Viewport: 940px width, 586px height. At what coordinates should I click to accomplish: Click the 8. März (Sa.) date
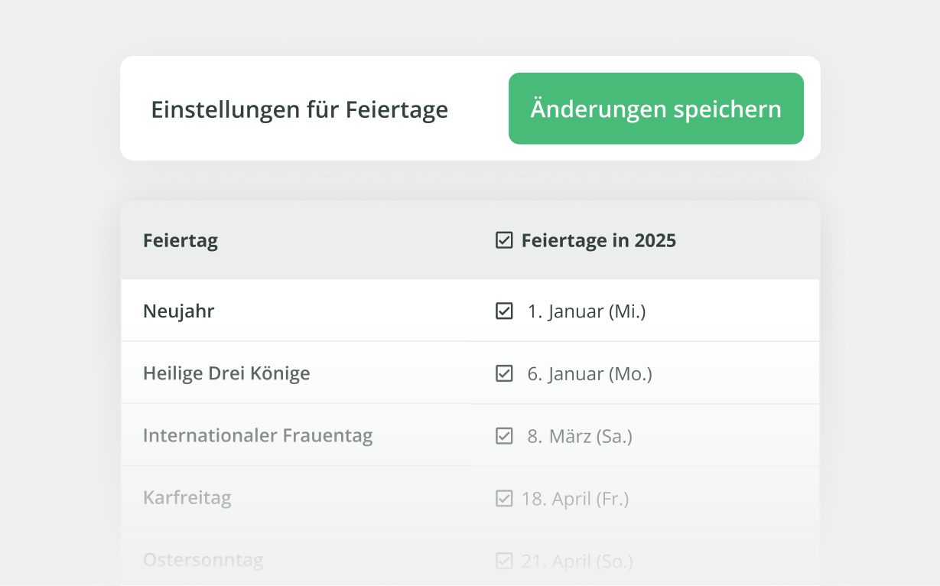(x=580, y=437)
